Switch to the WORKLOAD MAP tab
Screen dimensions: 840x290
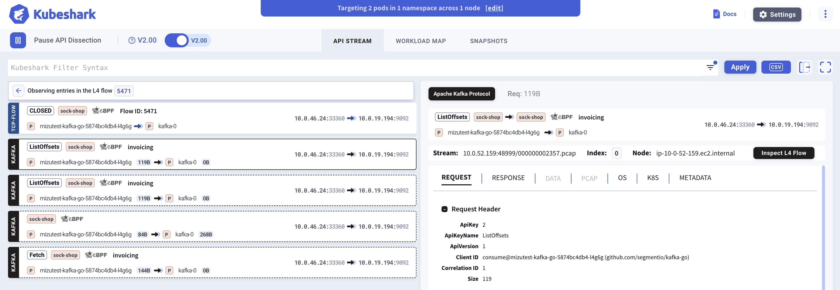tap(420, 41)
